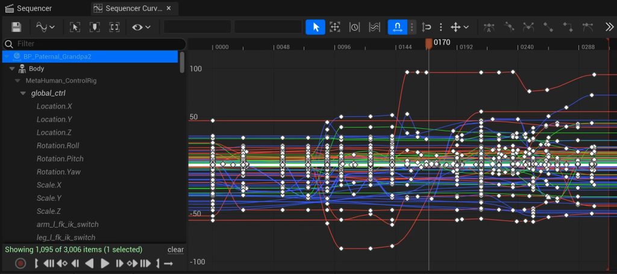
Task: Set playback range end bracket
Action: pyautogui.click(x=158, y=263)
